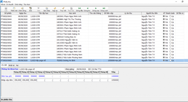This screenshot has height=102, width=188.
Task: Click the Tháng 09 payment input field
Action: [17, 80]
